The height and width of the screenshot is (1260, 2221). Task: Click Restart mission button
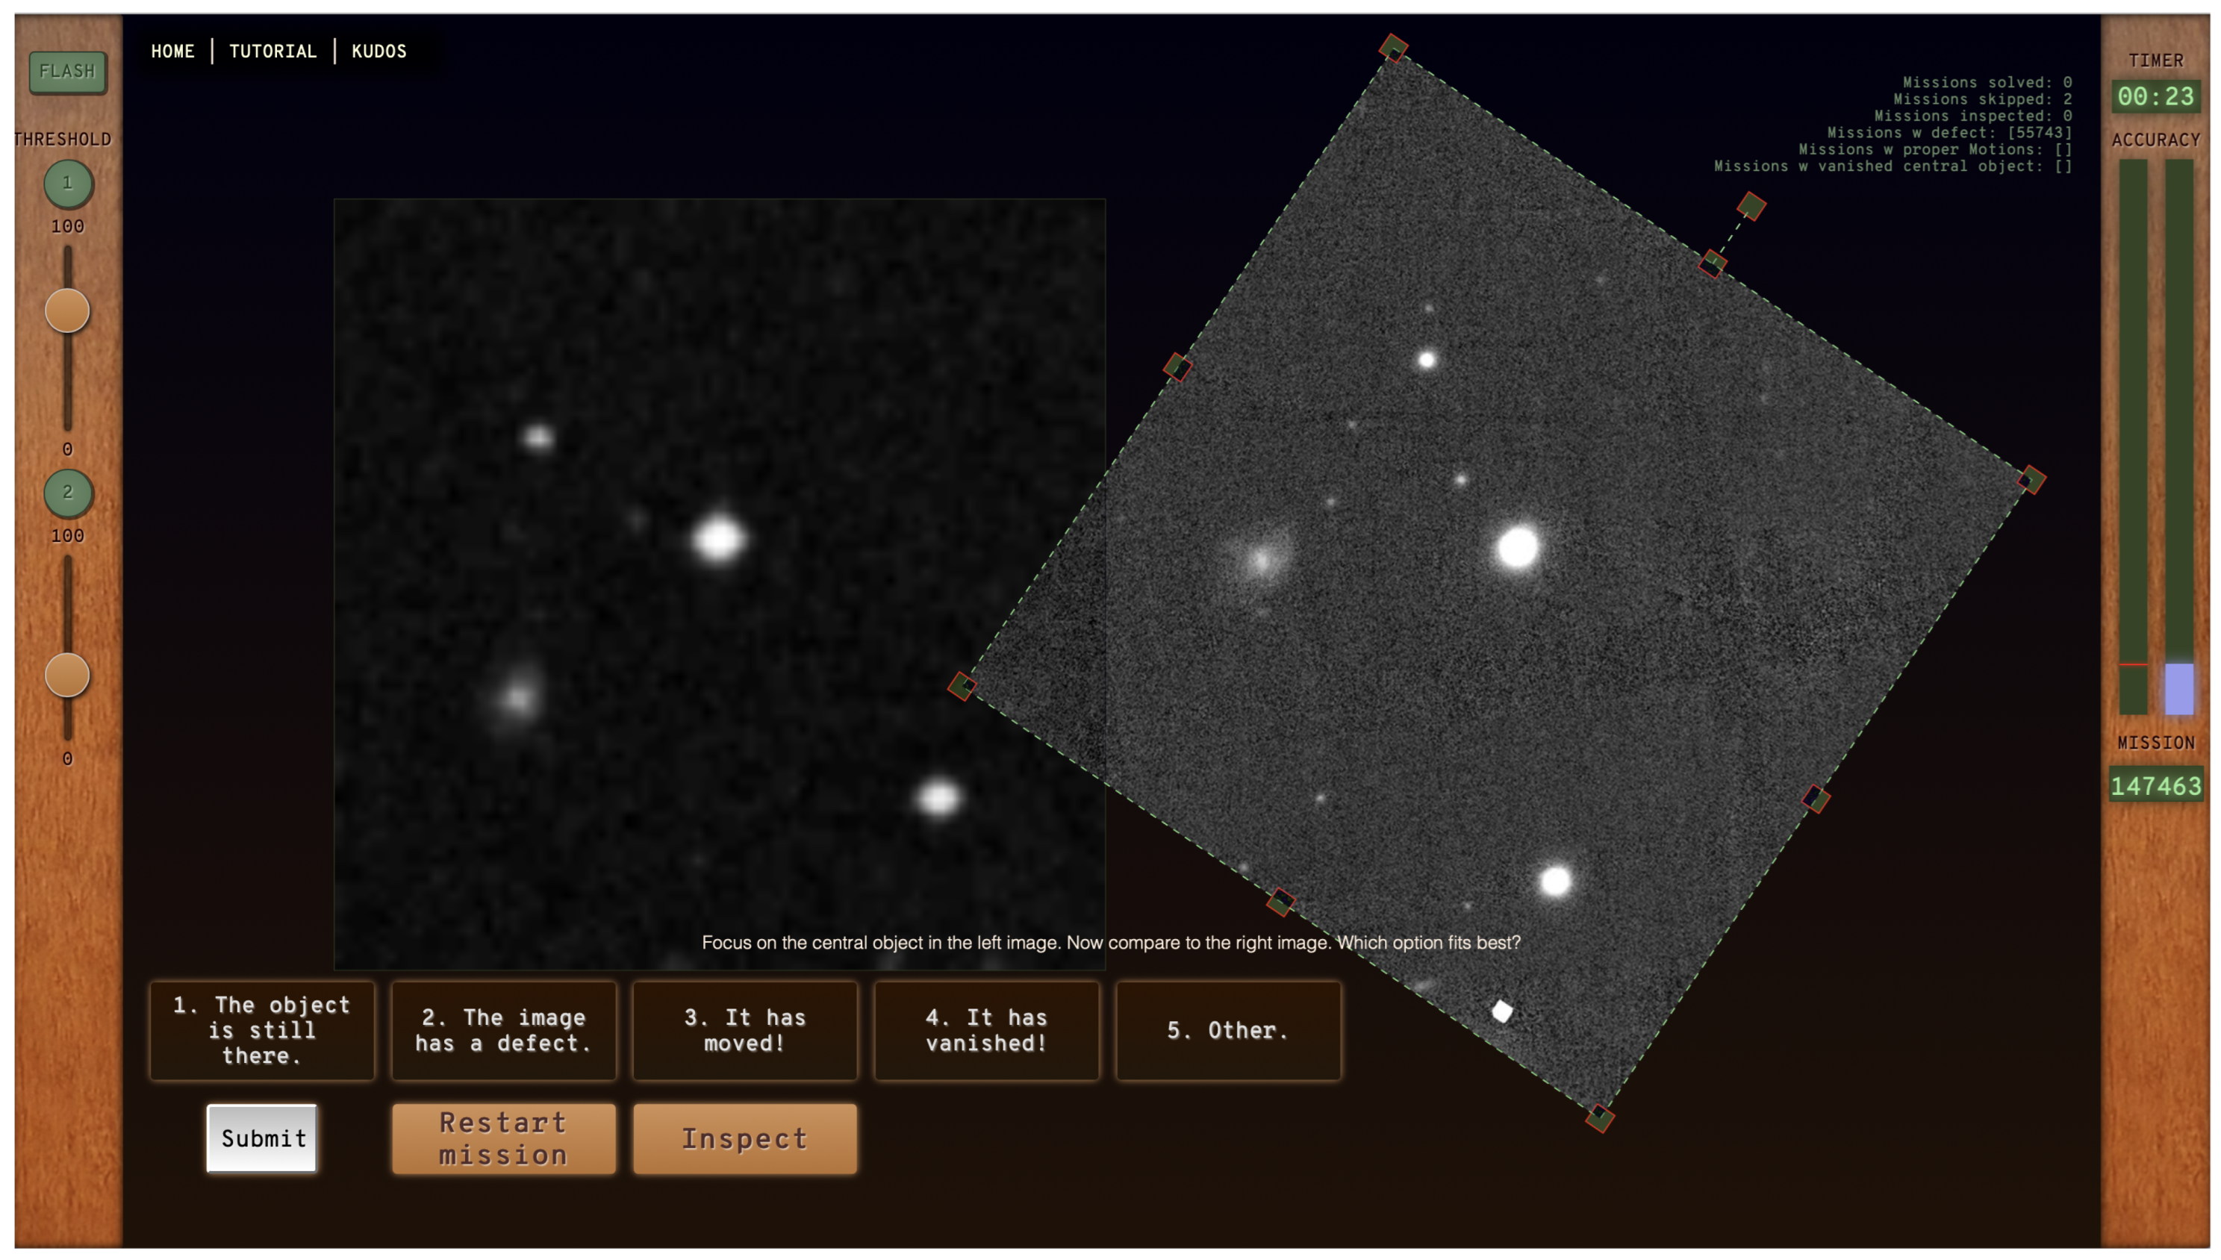click(x=503, y=1138)
